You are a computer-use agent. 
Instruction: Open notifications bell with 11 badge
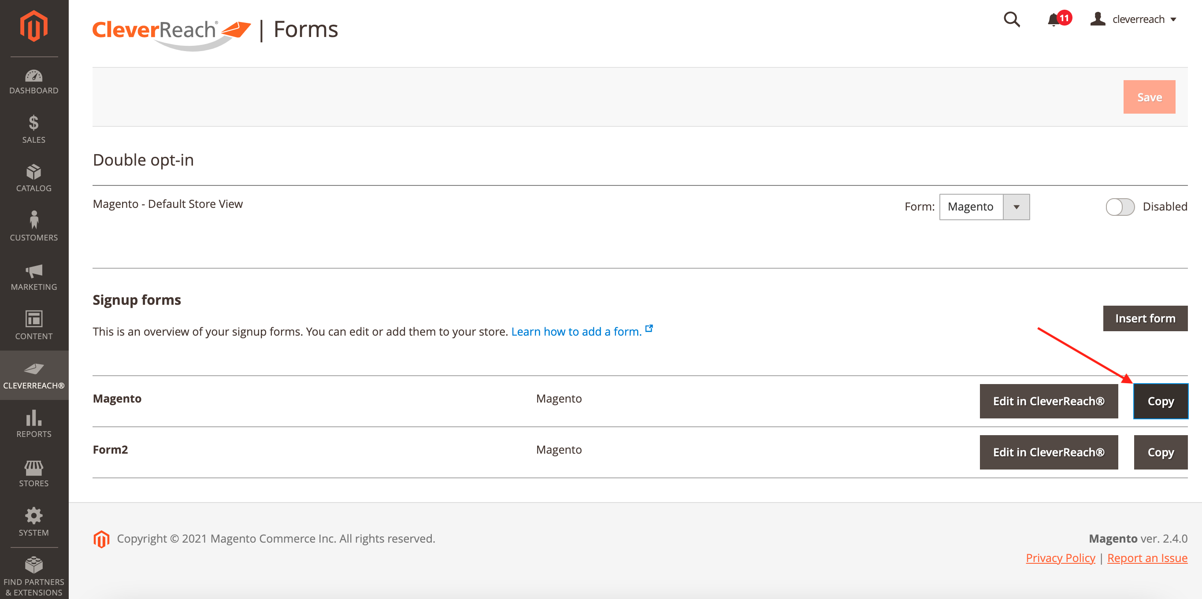[x=1054, y=19]
